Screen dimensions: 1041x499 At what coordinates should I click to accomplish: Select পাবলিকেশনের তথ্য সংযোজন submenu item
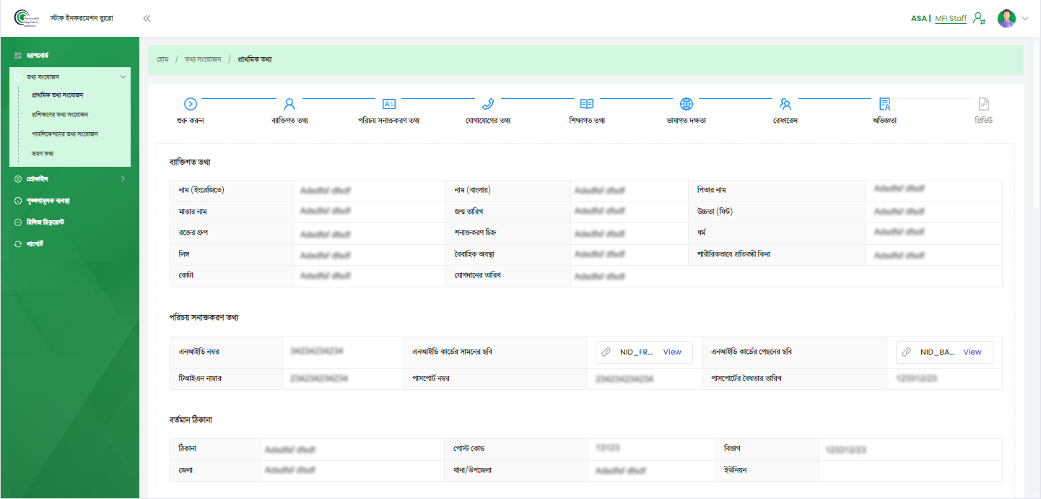tap(65, 134)
